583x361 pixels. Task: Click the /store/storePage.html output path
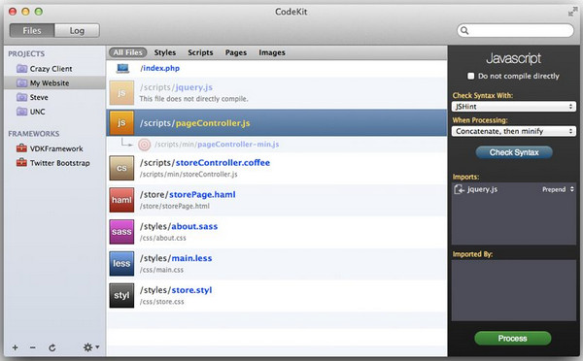point(175,206)
